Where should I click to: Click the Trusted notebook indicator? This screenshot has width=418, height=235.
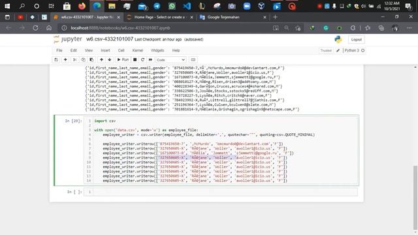(326, 50)
